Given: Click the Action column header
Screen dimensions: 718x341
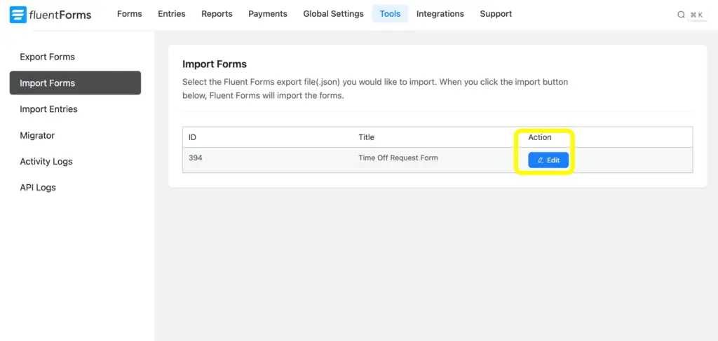Looking at the screenshot, I should coord(540,137).
